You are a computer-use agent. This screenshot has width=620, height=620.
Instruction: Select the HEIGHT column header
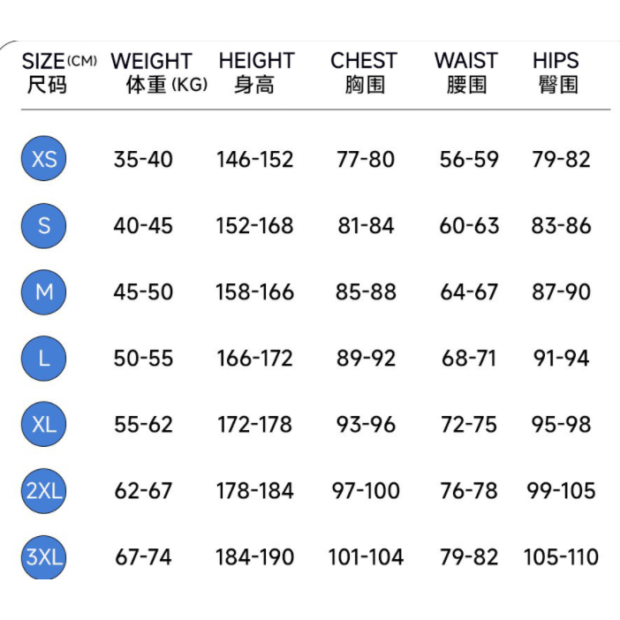[x=256, y=72]
